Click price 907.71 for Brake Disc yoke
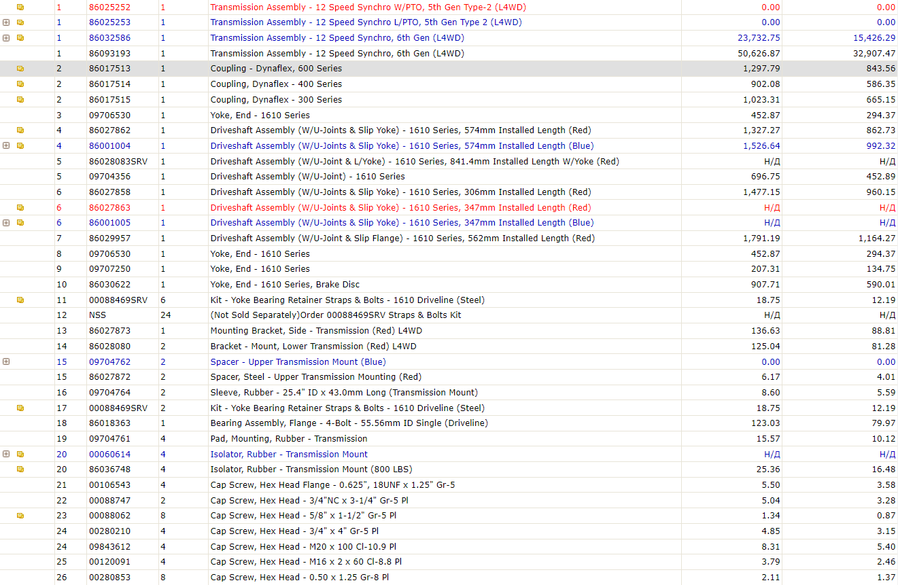898x585 pixels. (x=767, y=285)
